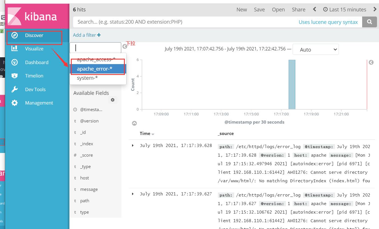
Task: Select system-* index pattern
Action: tap(98, 78)
